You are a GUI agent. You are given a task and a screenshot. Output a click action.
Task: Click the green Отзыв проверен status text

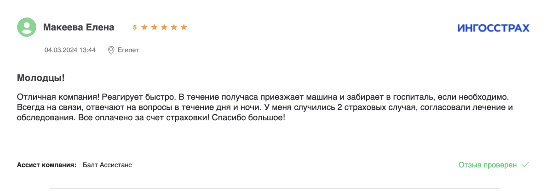pos(488,165)
